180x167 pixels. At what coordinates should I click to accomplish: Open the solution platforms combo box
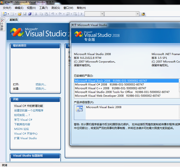pos(122,14)
